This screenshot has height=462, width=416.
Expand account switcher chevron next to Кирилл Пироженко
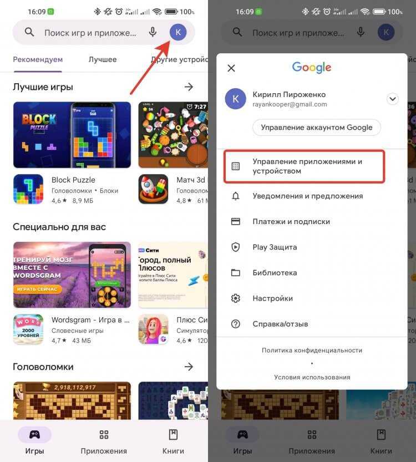point(393,99)
